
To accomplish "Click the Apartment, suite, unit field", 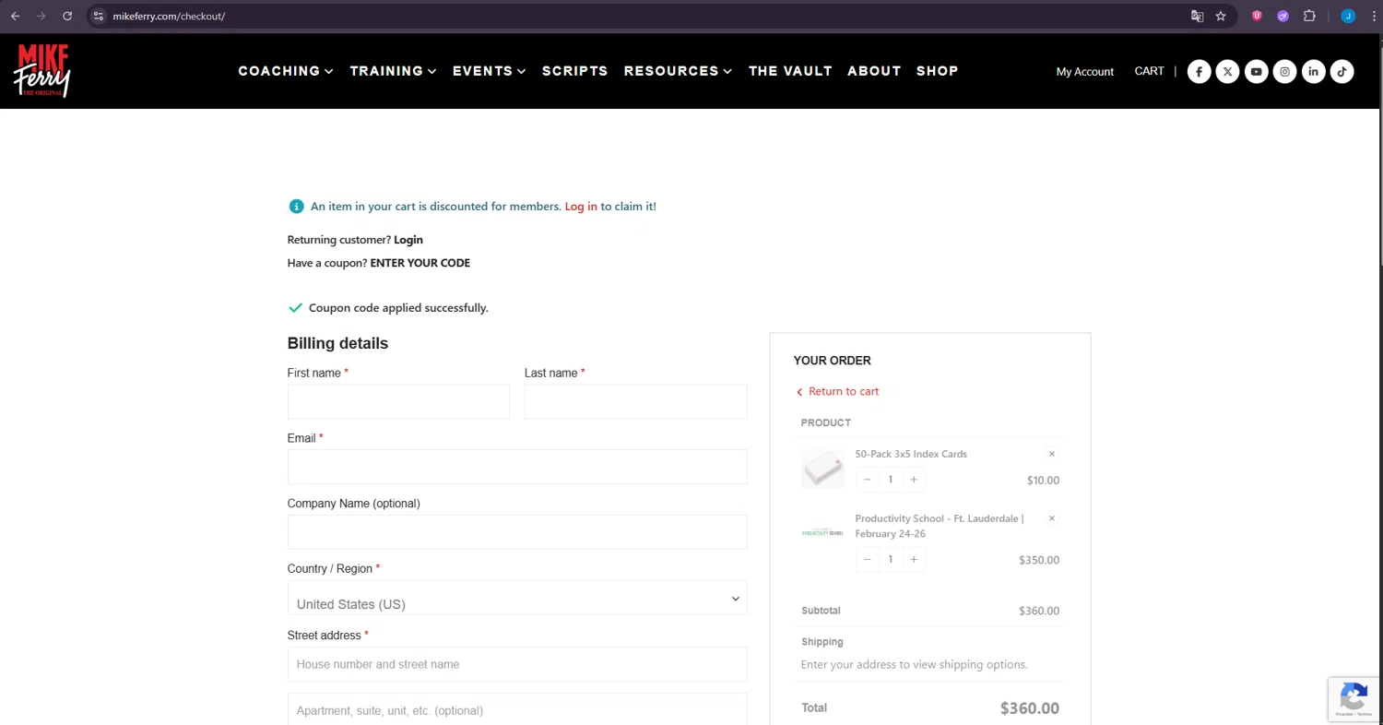I will [x=517, y=709].
